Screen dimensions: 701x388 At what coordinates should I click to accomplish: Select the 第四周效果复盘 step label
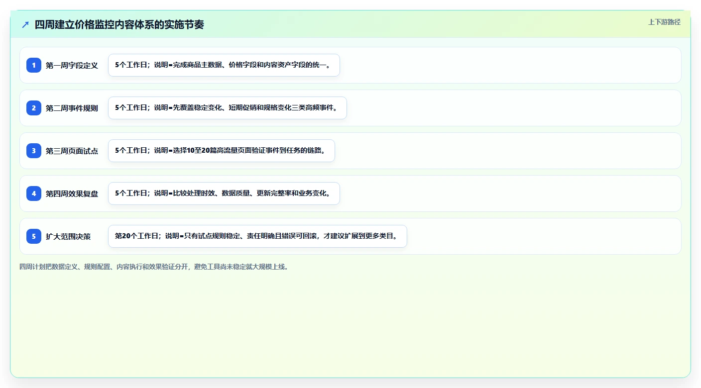tap(72, 194)
